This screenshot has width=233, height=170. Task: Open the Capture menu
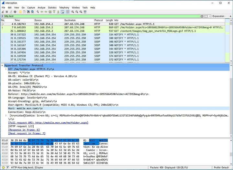tap(31, 7)
